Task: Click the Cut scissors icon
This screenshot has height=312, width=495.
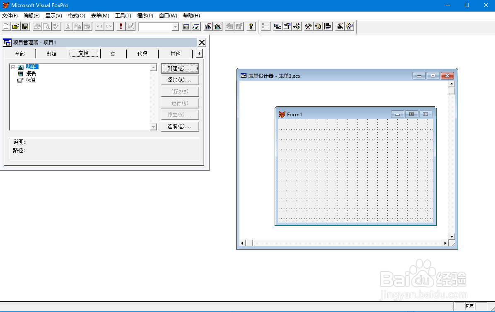Action: pyautogui.click(x=68, y=26)
